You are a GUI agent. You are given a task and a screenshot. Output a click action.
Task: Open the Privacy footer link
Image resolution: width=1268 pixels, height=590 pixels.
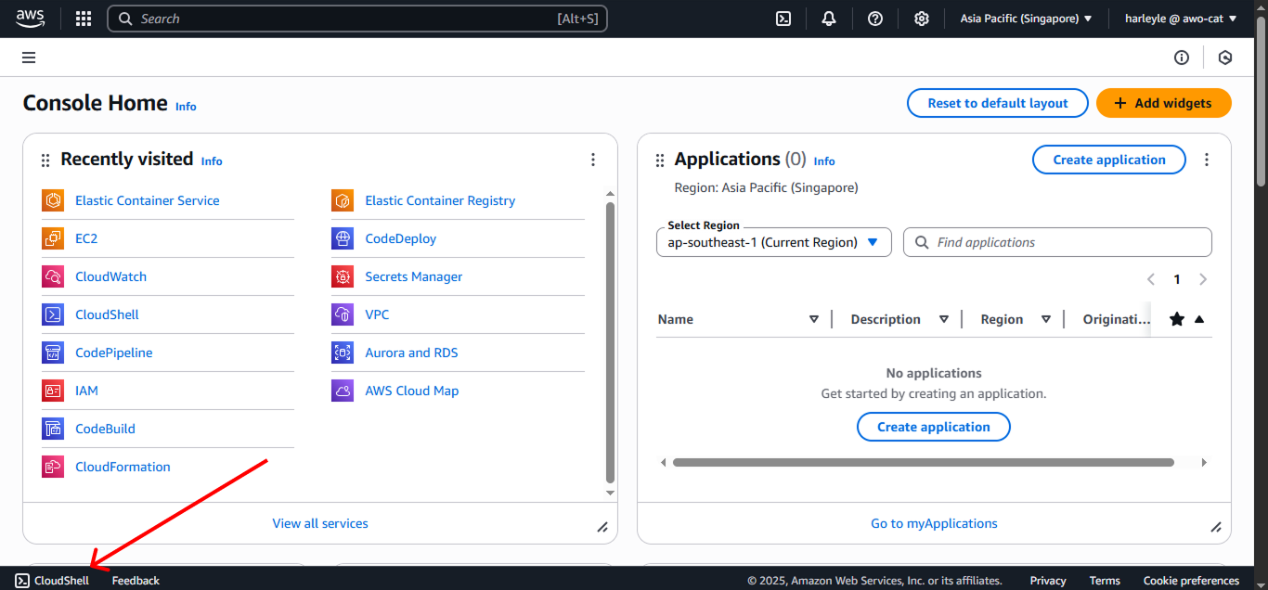(x=1048, y=581)
